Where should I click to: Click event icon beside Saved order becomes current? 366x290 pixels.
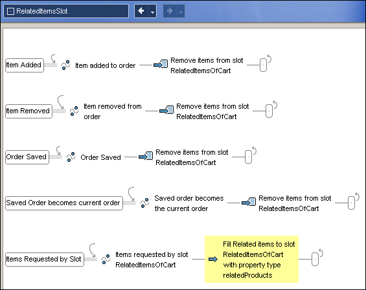(x=144, y=203)
